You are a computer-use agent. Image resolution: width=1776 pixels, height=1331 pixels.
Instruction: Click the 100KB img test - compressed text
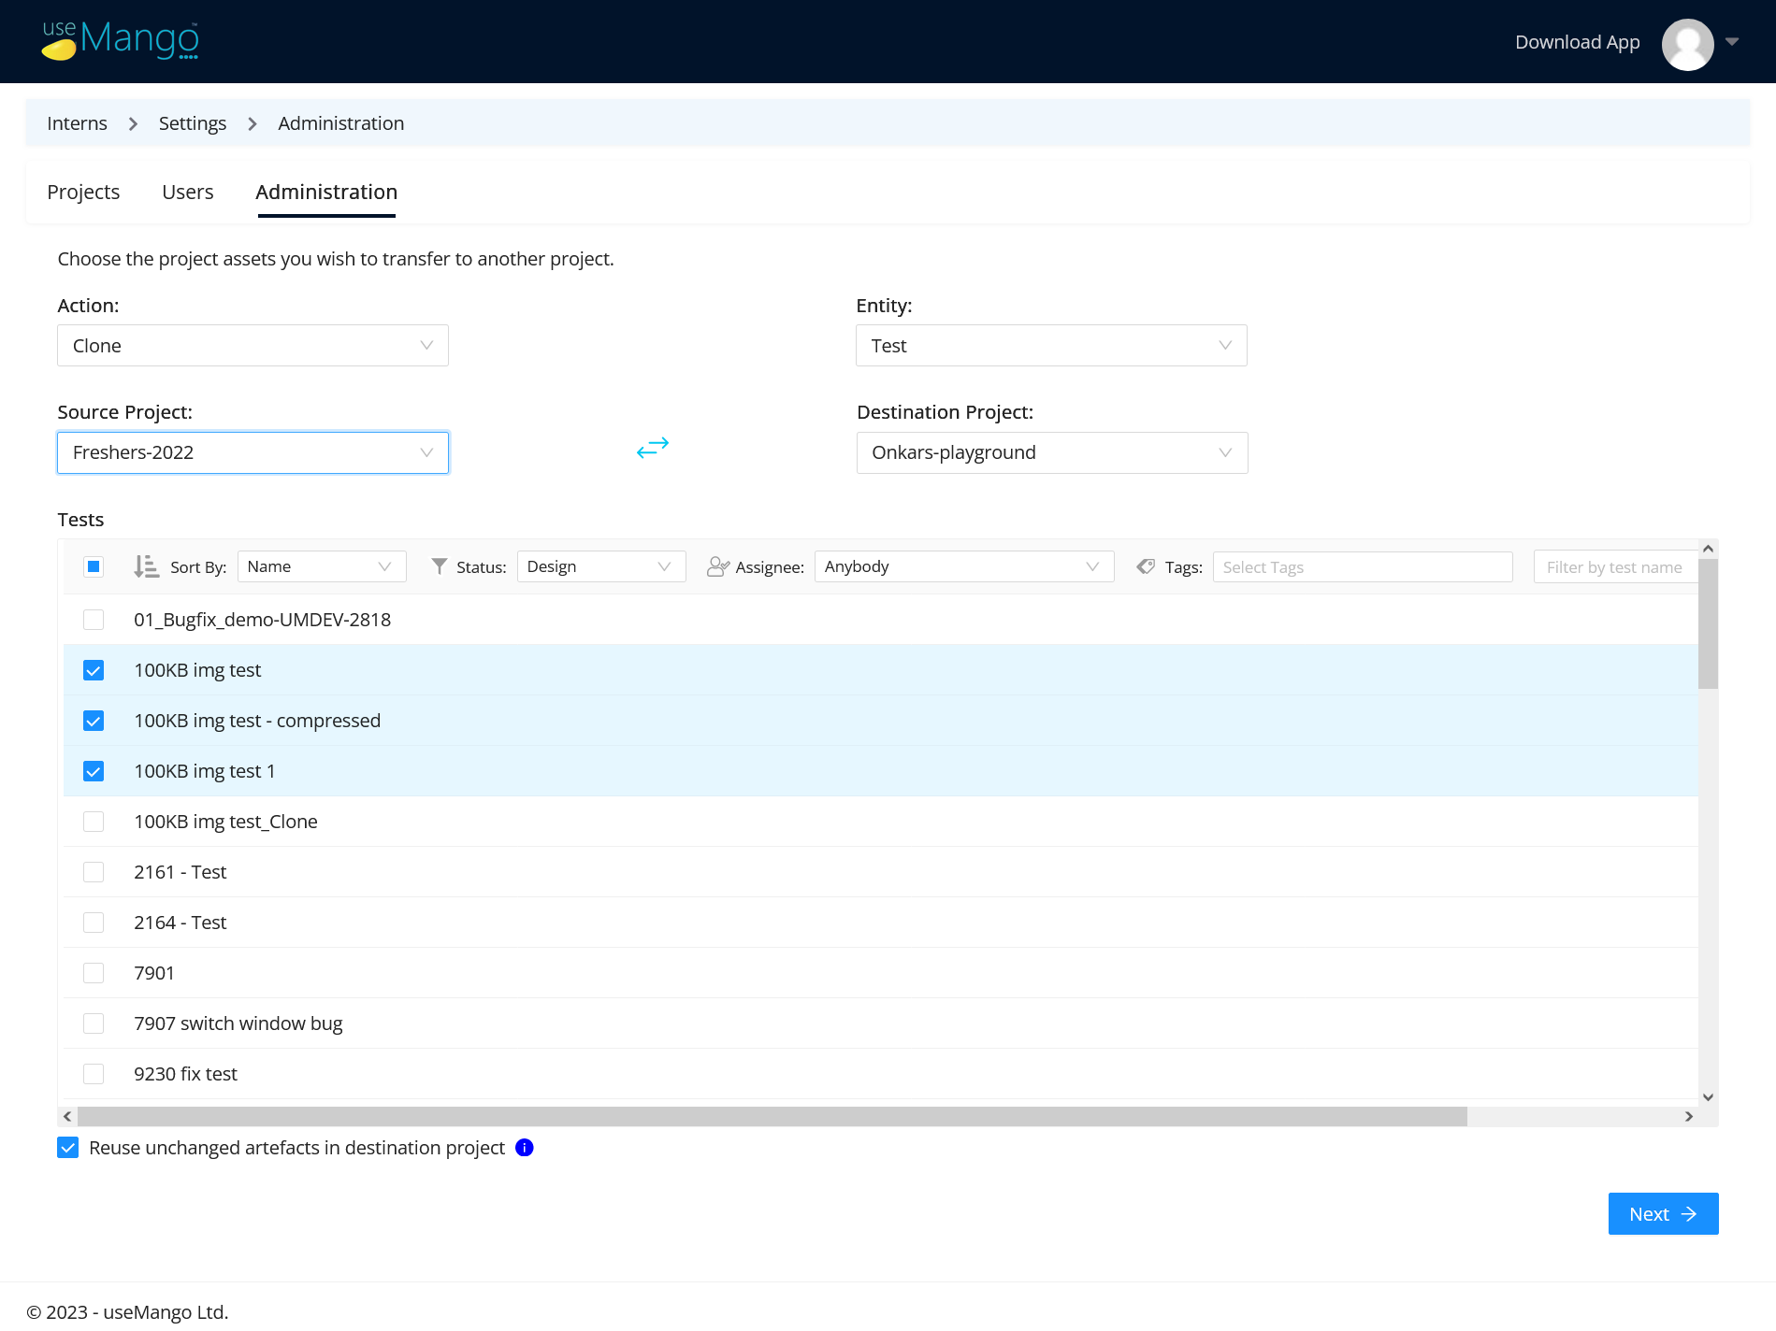257,721
